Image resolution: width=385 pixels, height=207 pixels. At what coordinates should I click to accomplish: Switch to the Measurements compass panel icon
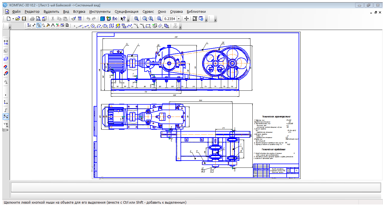point(53,25)
